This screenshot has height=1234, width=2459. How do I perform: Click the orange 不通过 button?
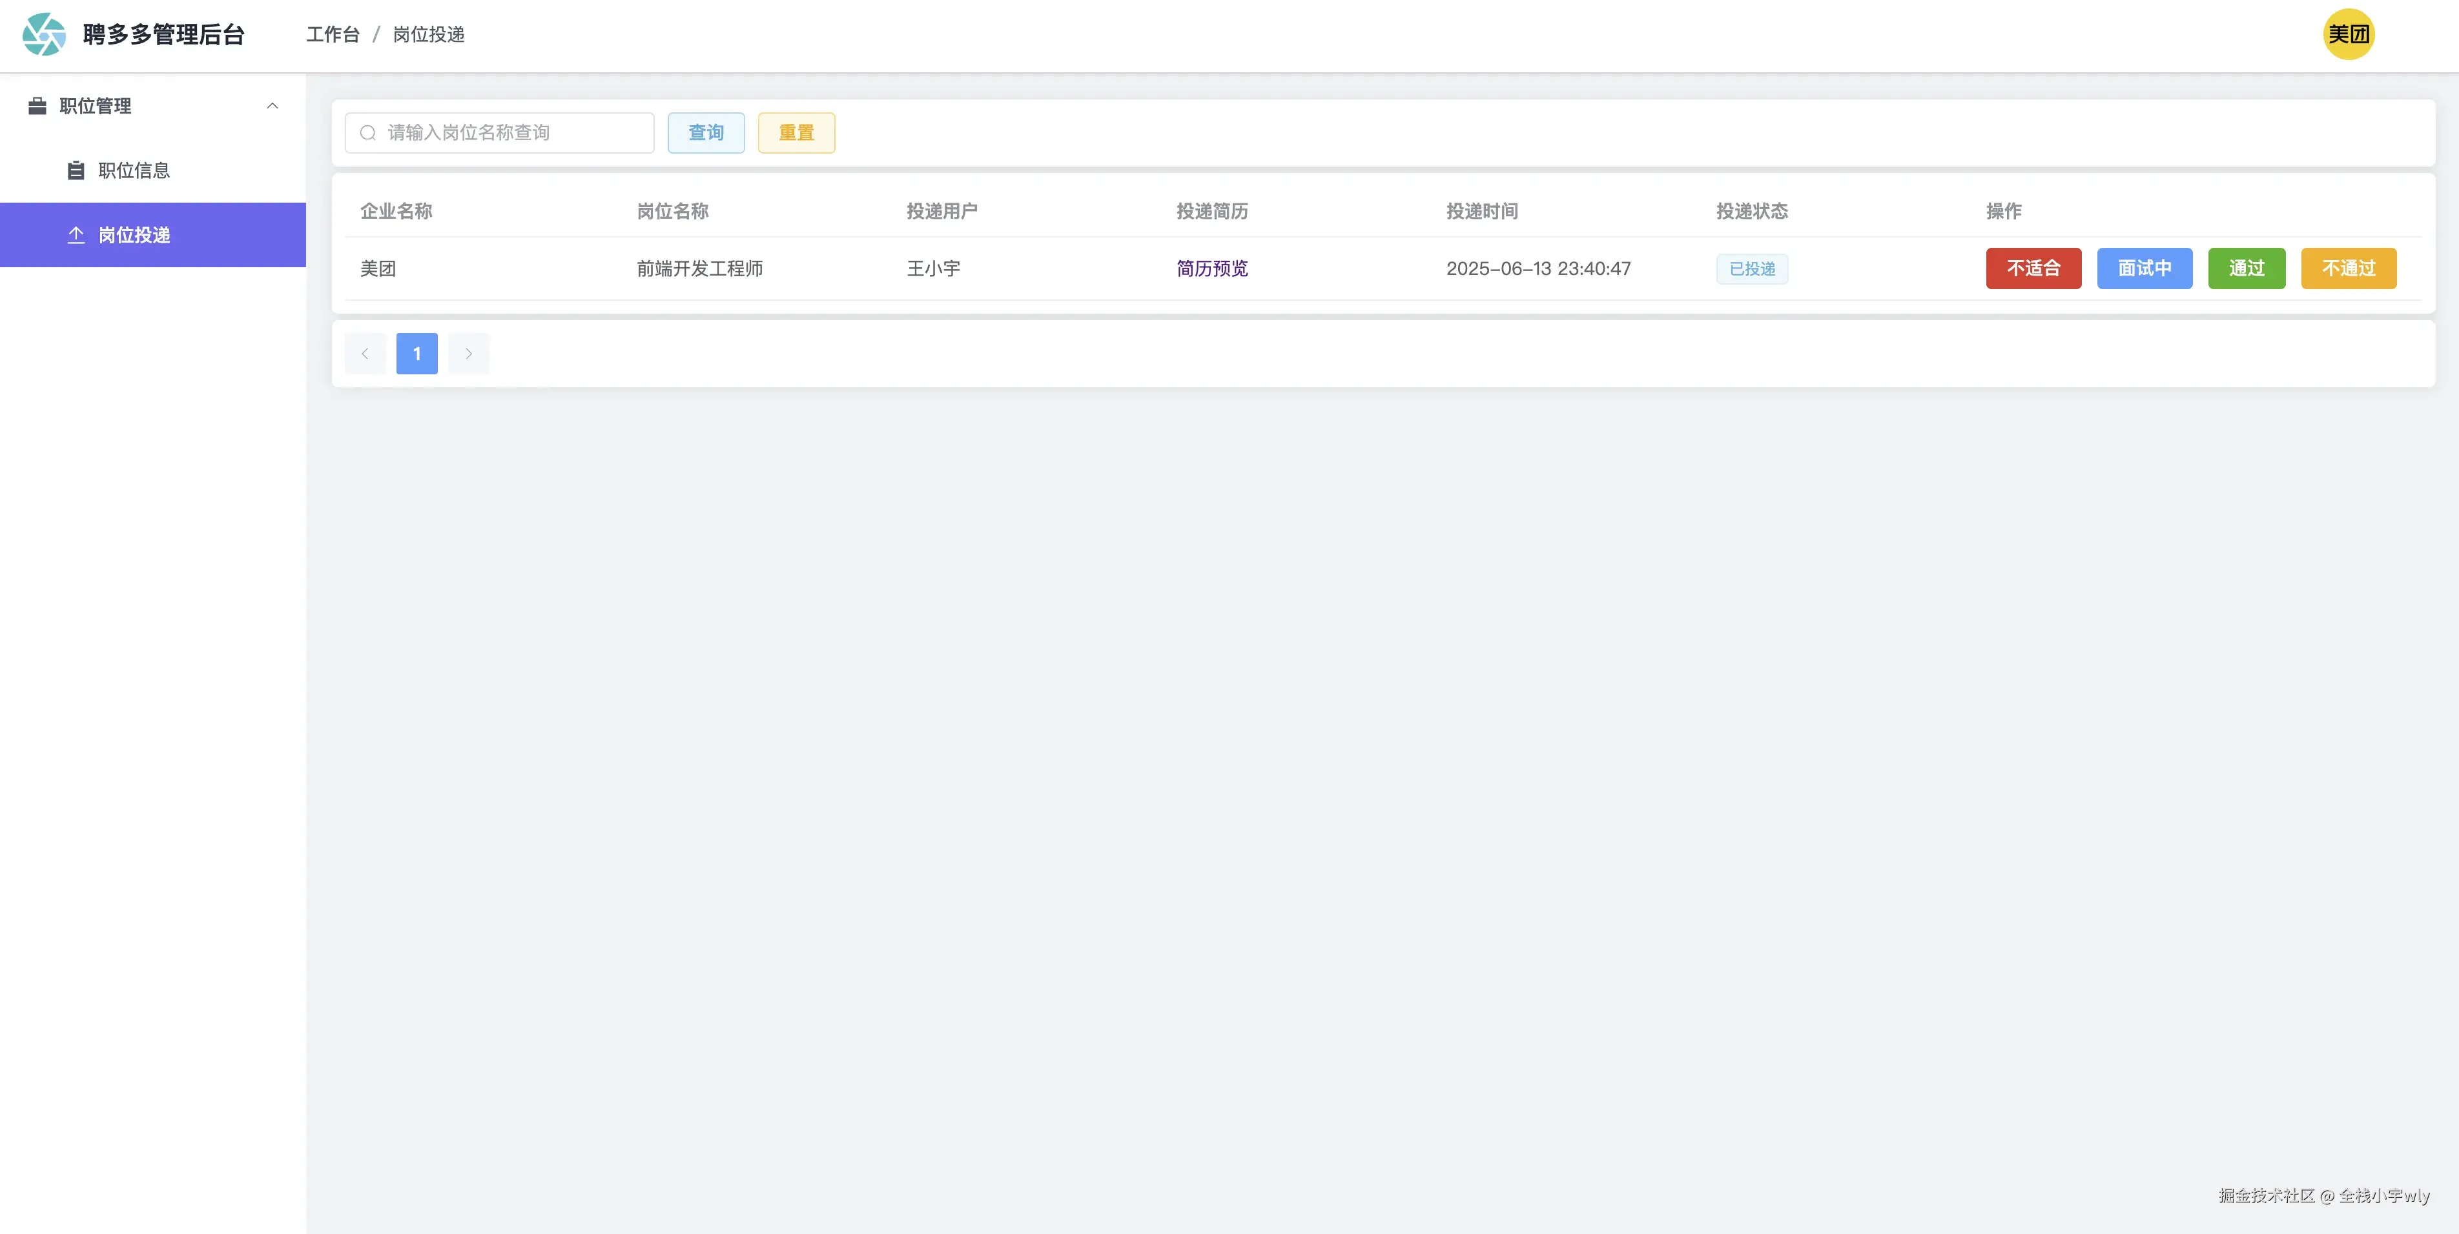[x=2349, y=269]
